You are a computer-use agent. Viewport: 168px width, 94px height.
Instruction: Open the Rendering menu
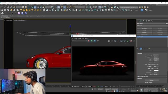54,5
